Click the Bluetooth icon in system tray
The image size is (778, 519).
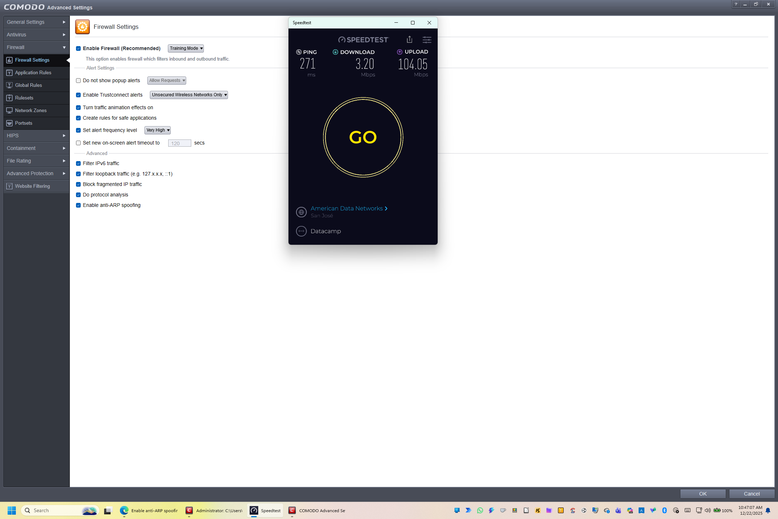coord(664,510)
